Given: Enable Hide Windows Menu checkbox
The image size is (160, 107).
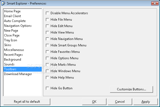Looking at the screenshot, I should coord(47,71).
